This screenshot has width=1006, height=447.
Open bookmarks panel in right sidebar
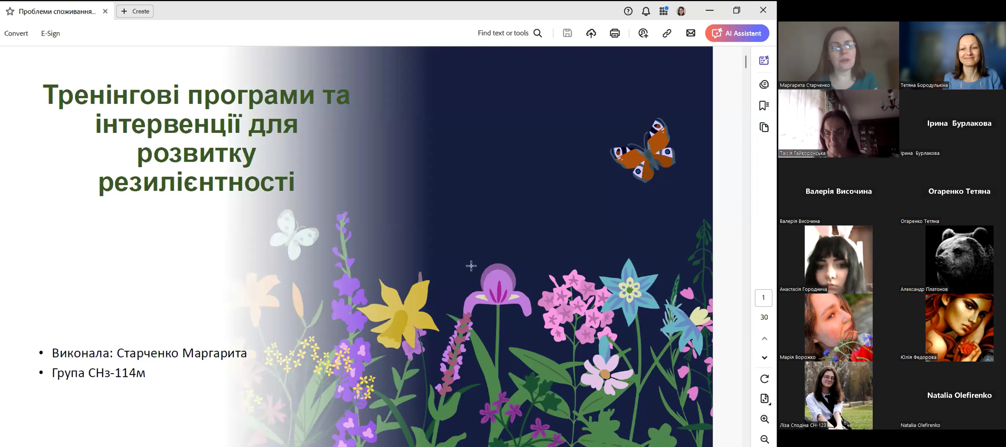[x=764, y=105]
